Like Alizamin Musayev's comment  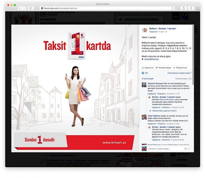152,94
